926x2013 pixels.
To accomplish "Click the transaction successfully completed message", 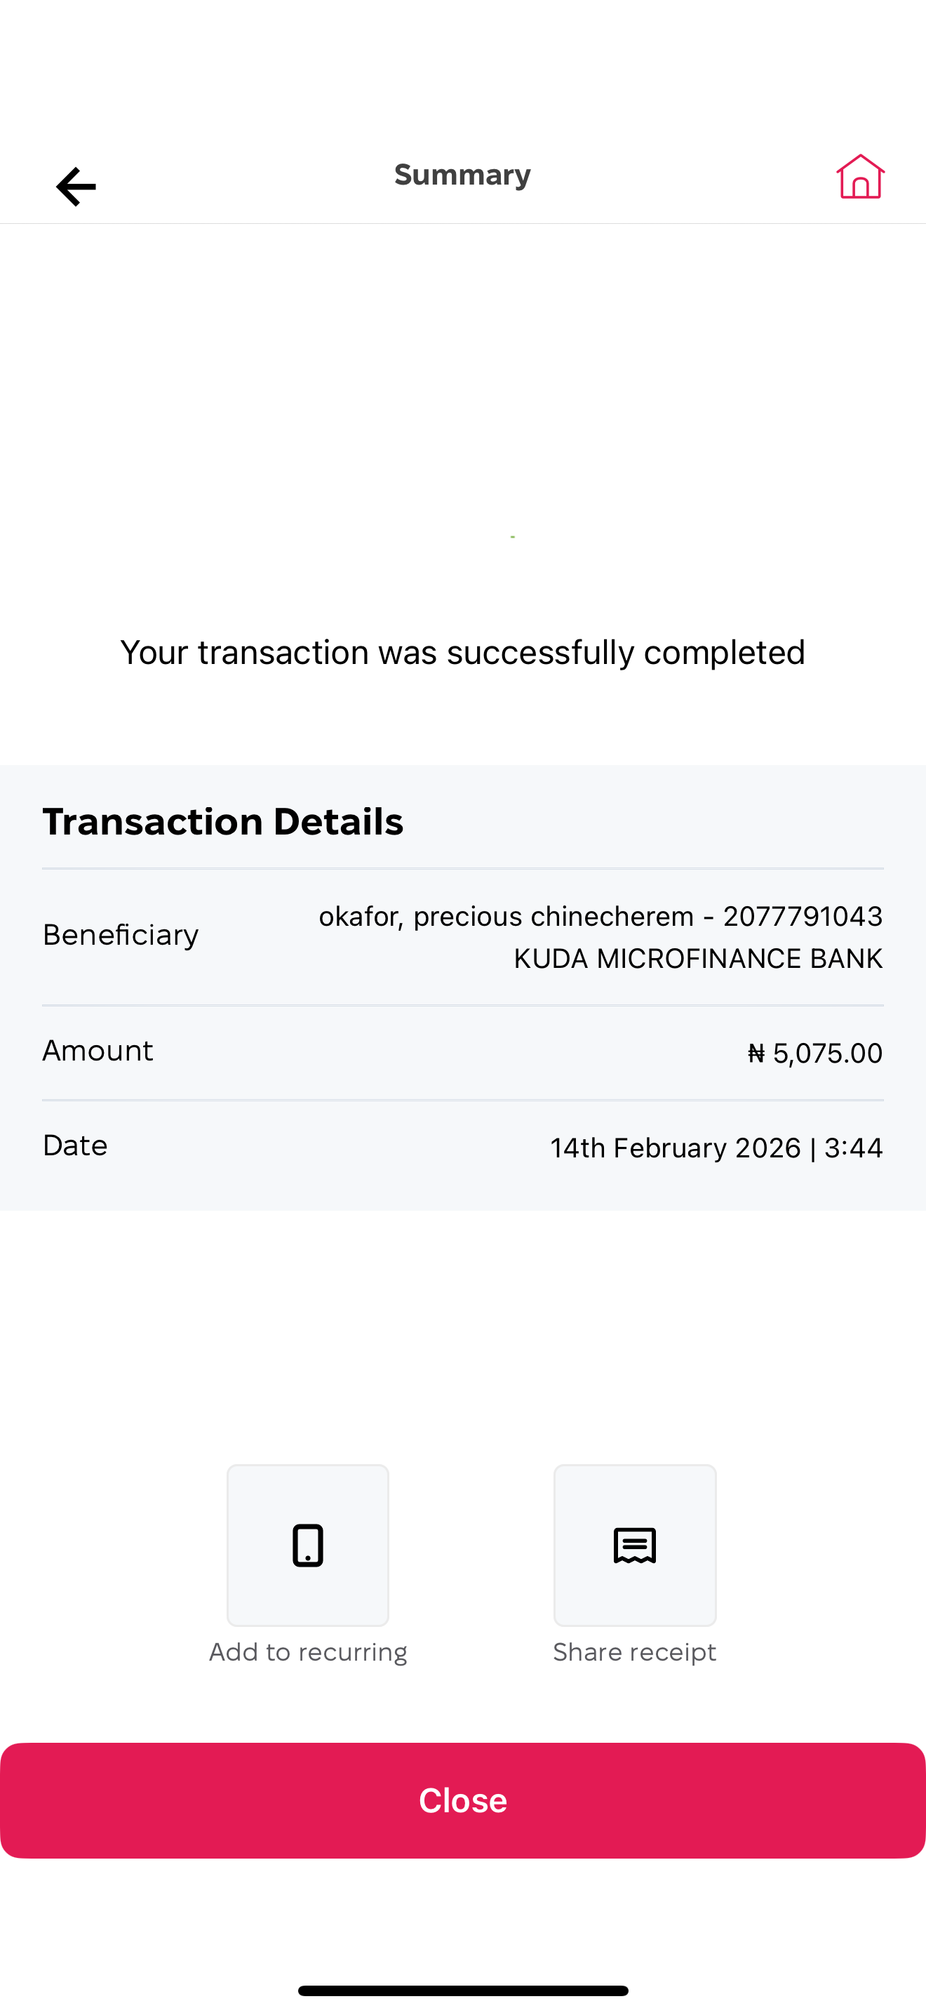I will pos(462,653).
